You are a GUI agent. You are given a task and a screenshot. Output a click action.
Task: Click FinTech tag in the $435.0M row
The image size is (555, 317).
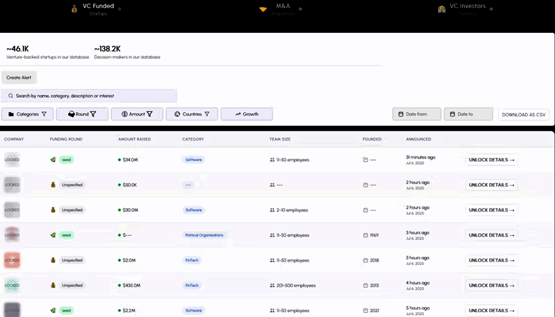tap(192, 285)
